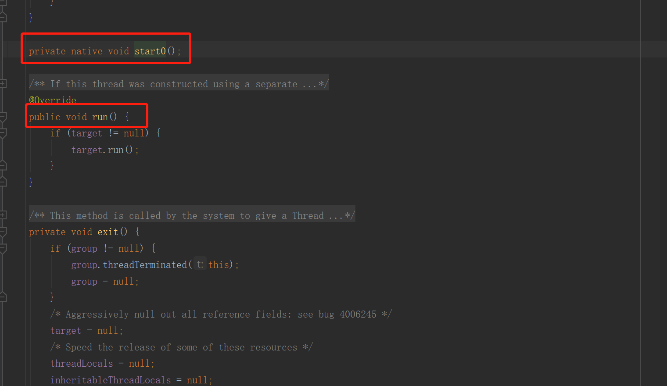Click the 'group = null;' assignment line
Viewport: 667px width, 386px height.
tap(105, 282)
